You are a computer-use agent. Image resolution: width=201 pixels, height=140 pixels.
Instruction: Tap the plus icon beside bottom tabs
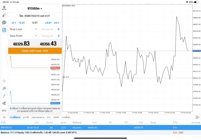pyautogui.click(x=4, y=117)
